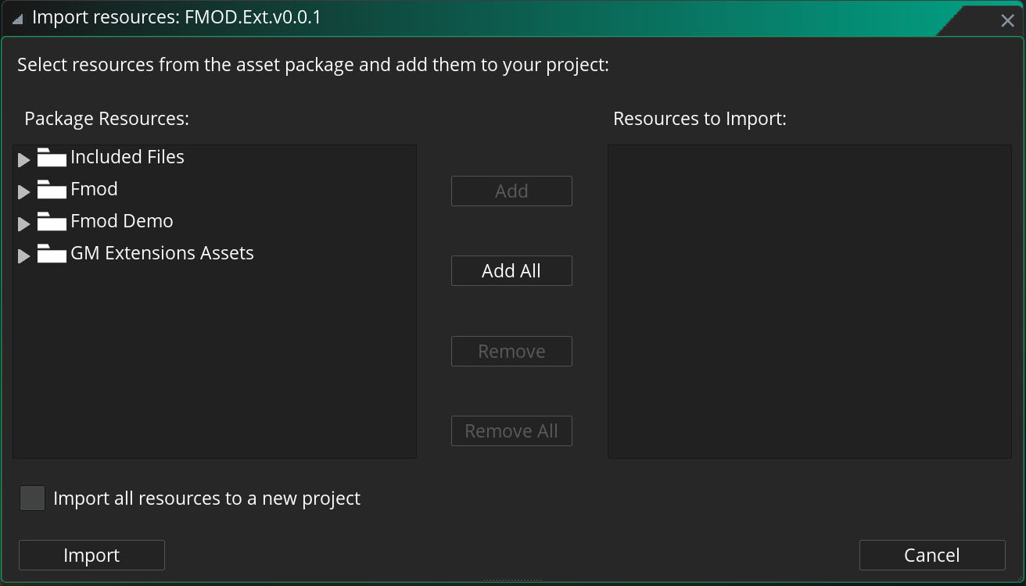The height and width of the screenshot is (586, 1026).
Task: Expand the GM Extensions Assets arrow
Action: [23, 255]
